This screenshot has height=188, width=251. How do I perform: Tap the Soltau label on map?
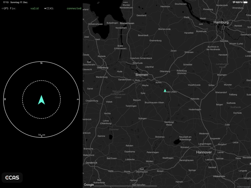pos(211,85)
